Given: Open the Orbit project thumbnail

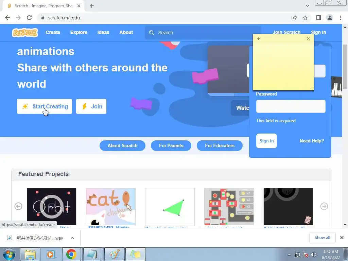Looking at the screenshot, I should pyautogui.click(x=52, y=207).
